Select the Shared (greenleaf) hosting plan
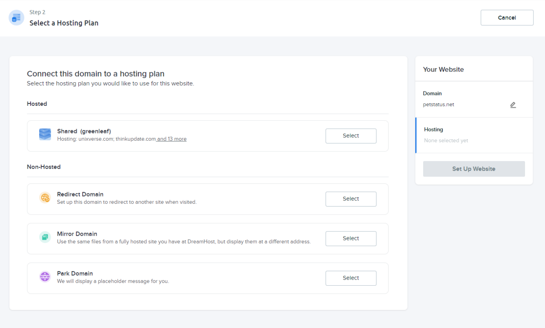545x328 pixels. tap(350, 135)
